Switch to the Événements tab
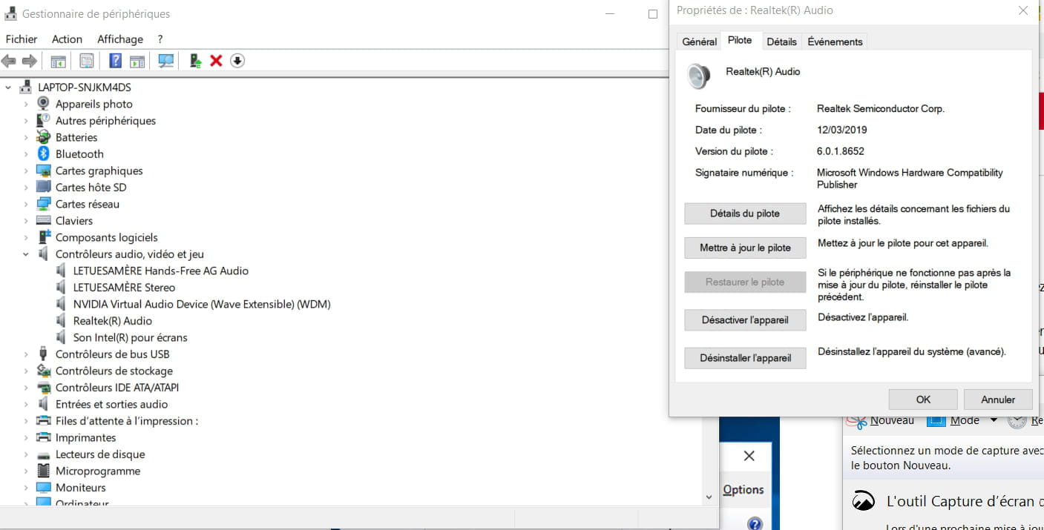The height and width of the screenshot is (530, 1044). [835, 42]
